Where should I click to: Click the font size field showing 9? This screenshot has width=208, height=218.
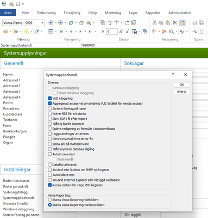pos(112,32)
